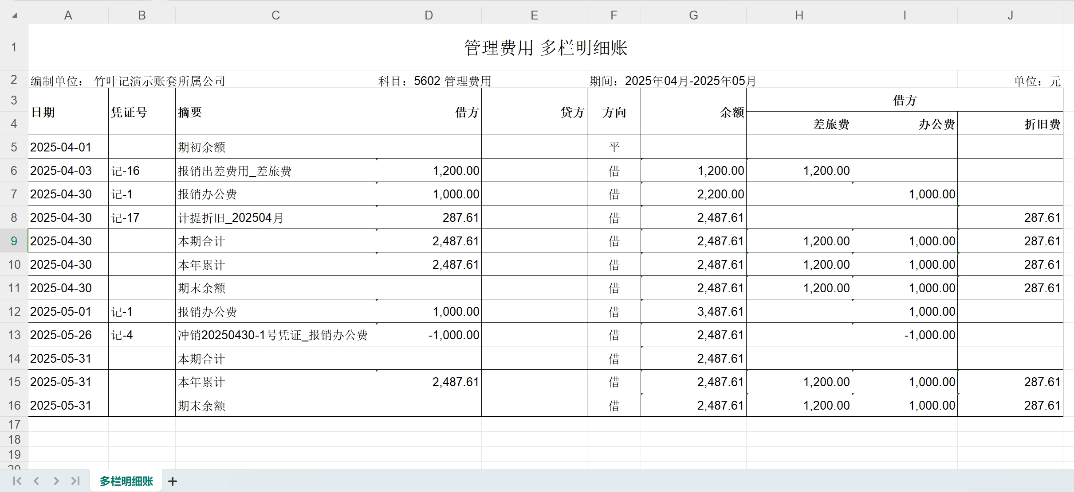
Task: Select row 13 header
Action: 14,335
